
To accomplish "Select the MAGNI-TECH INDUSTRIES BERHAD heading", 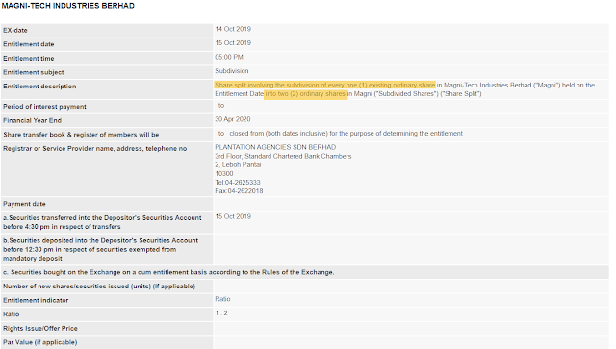I will pyautogui.click(x=68, y=6).
